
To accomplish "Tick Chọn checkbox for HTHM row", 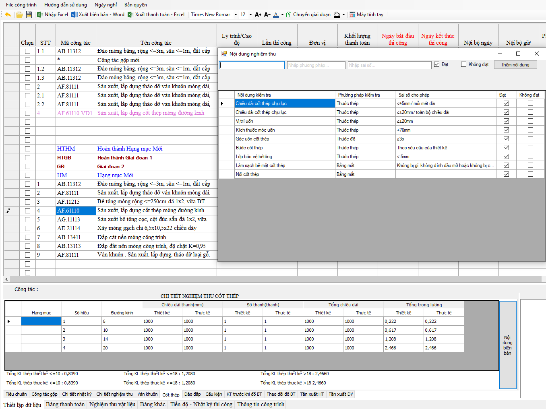I will pyautogui.click(x=27, y=149).
